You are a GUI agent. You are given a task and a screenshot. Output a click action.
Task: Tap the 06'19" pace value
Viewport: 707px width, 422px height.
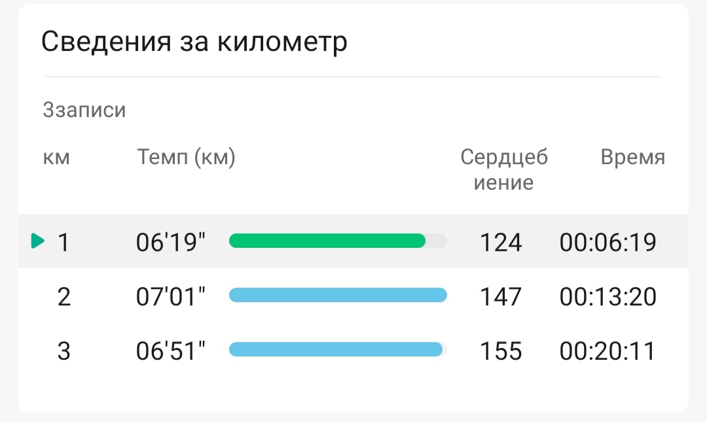[x=171, y=242]
